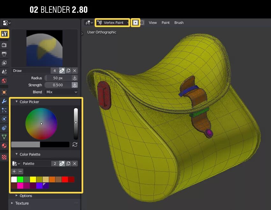Browse palettes with the palette icon dropdown
Viewport: 271px width, 210px height.
click(16, 164)
